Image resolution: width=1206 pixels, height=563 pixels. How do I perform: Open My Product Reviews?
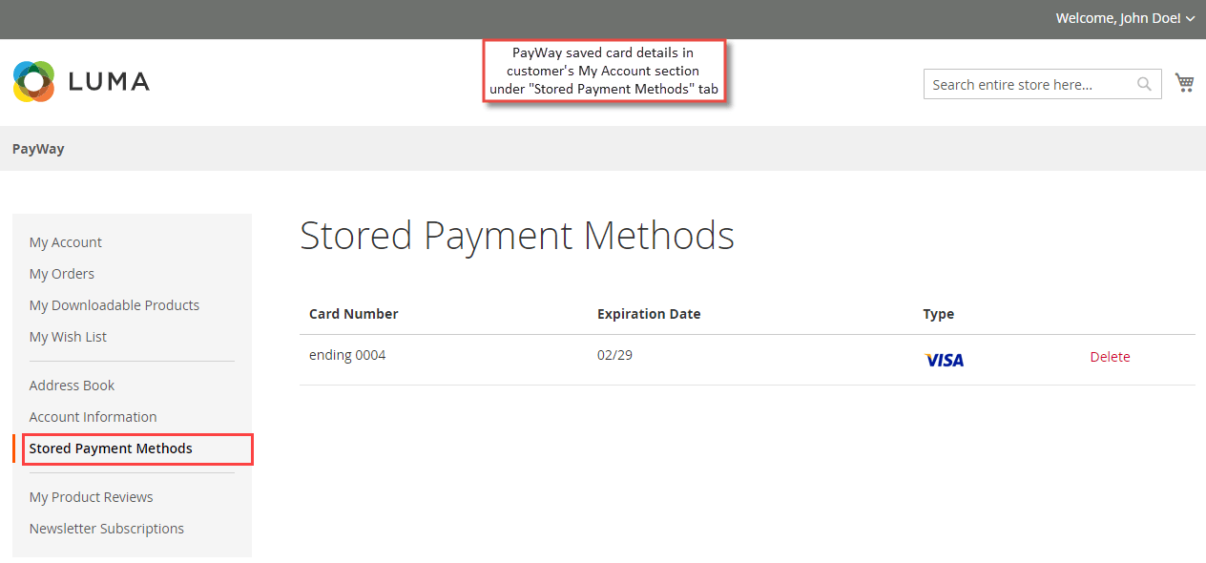click(x=91, y=496)
